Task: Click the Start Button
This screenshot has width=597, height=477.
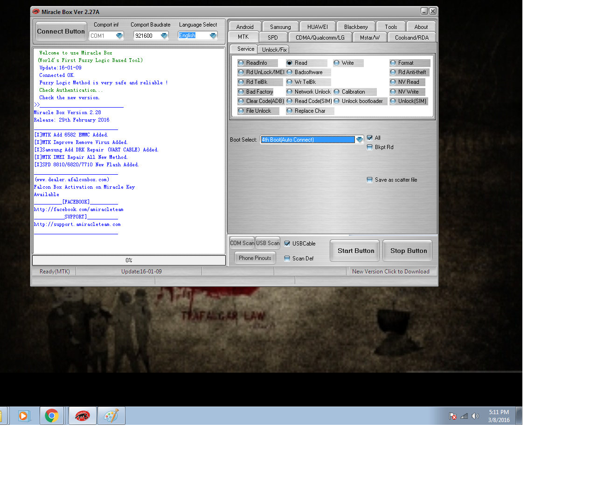Action: tap(356, 251)
